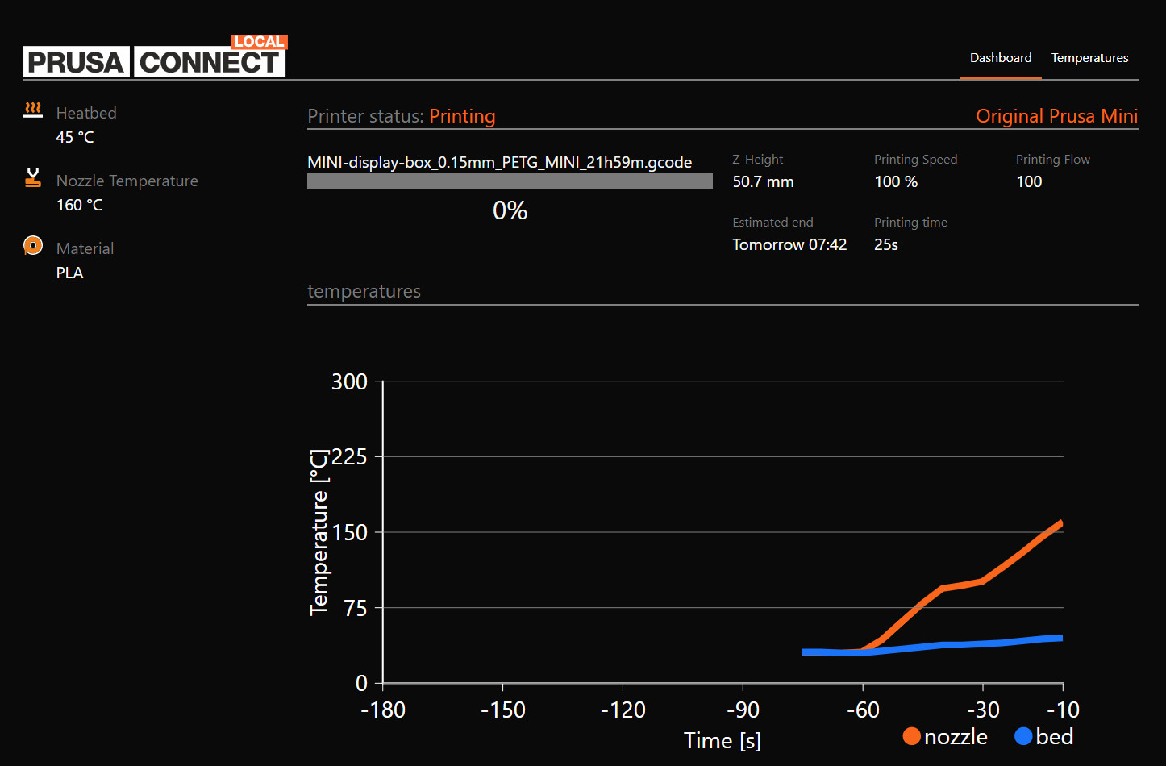Screen dimensions: 1166x766
Task: Click the Z-Height label
Action: pyautogui.click(x=757, y=160)
